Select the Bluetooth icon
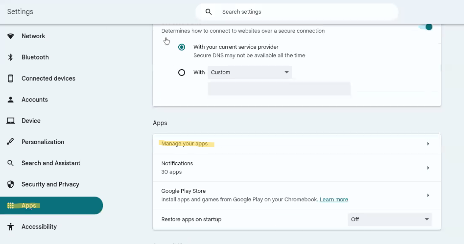This screenshot has width=464, height=244. [11, 57]
